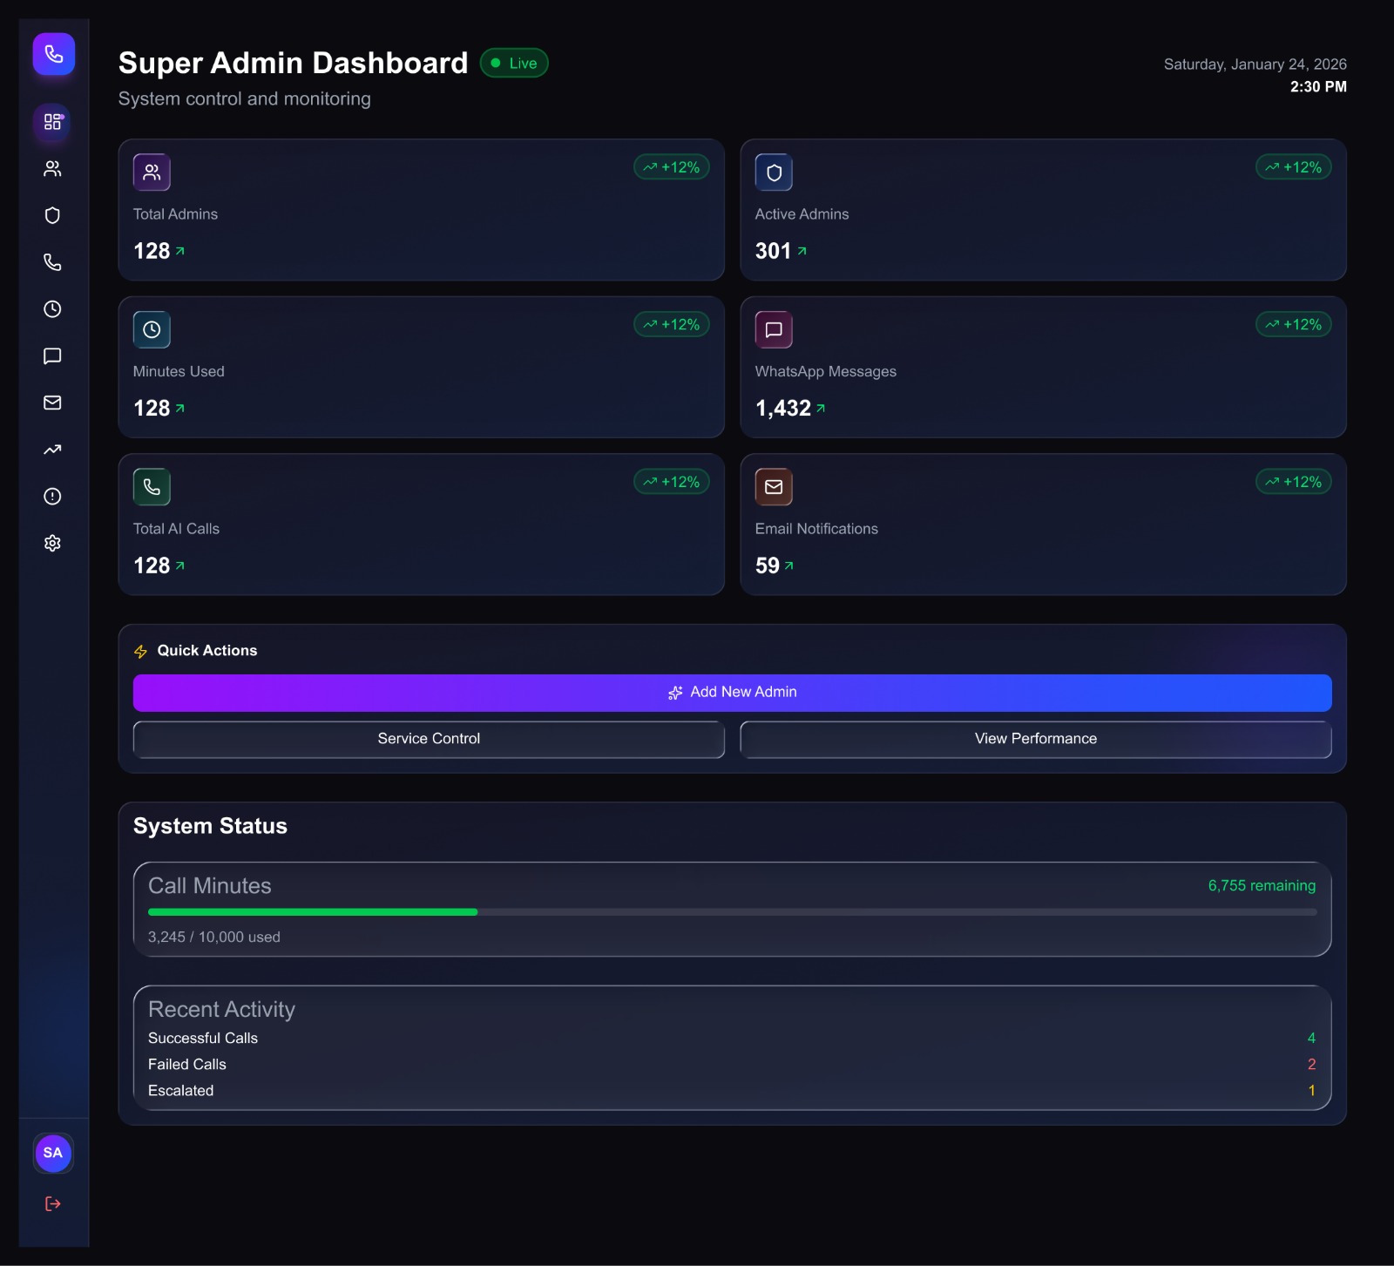
Task: Open the call history clock icon
Action: [52, 308]
